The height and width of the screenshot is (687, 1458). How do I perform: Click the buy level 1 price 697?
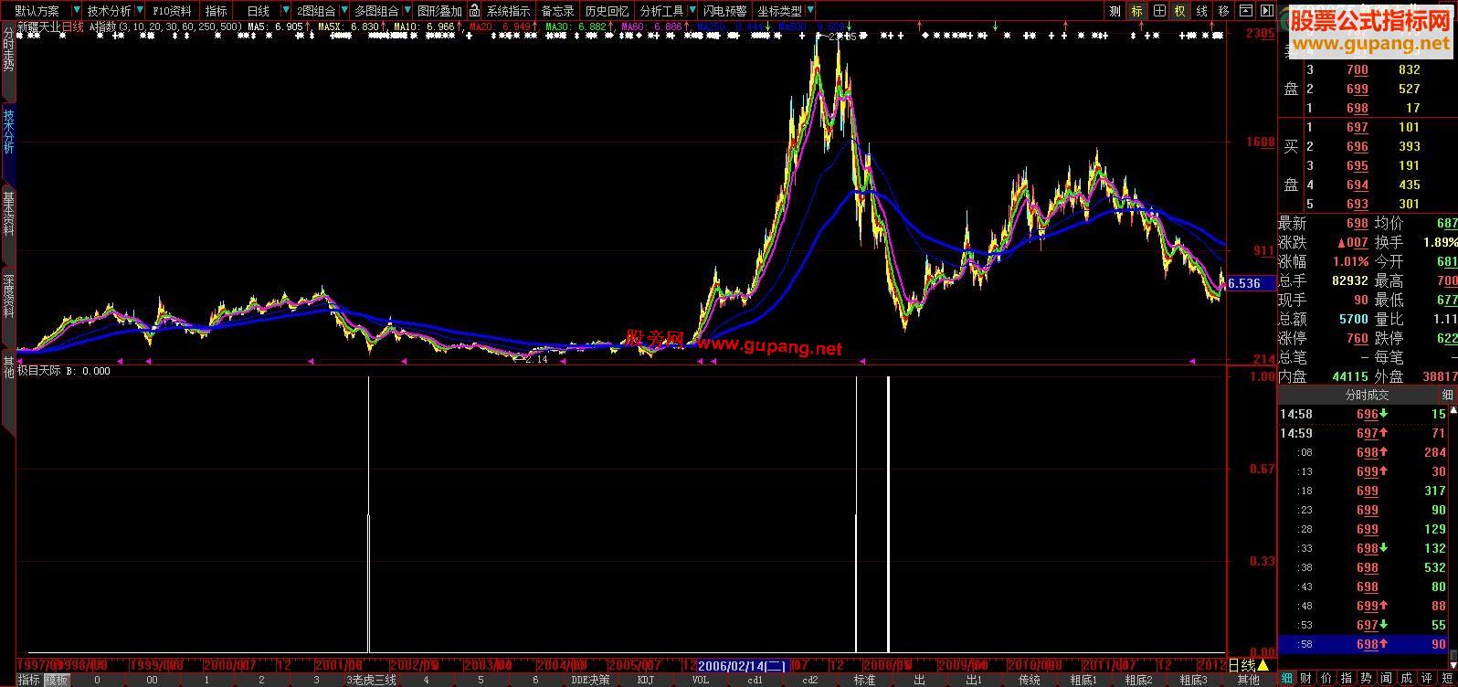pos(1357,127)
